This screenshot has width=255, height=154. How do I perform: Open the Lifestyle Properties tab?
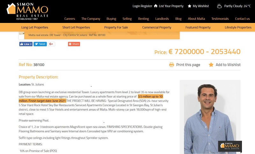pos(238,27)
